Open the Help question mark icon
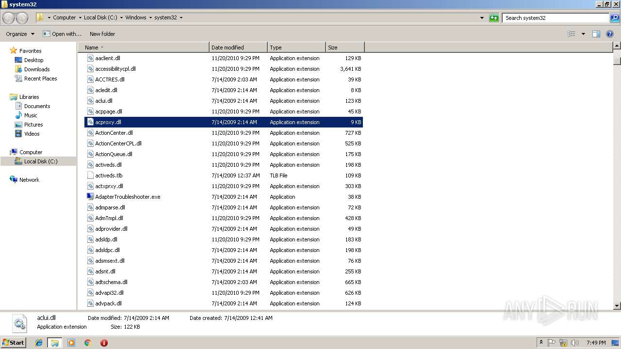Image resolution: width=621 pixels, height=349 pixels. tap(610, 34)
